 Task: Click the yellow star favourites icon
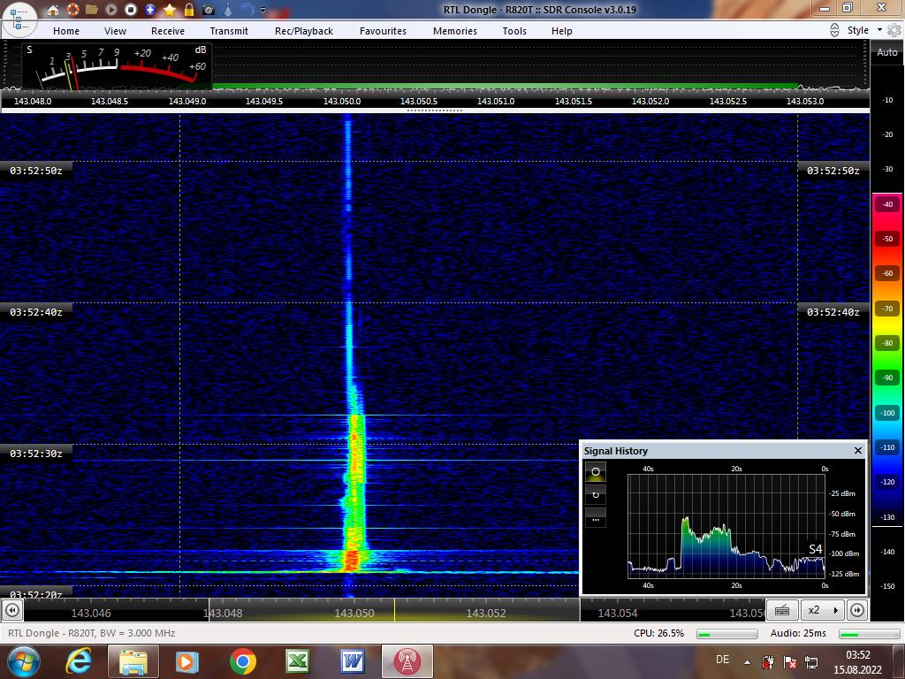[170, 10]
